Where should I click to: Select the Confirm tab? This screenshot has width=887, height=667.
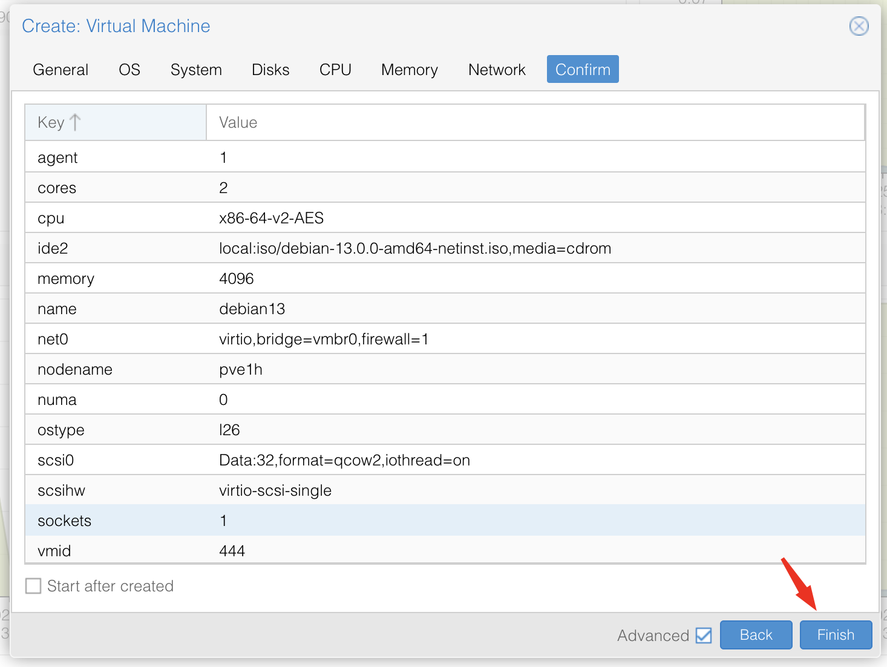[583, 70]
